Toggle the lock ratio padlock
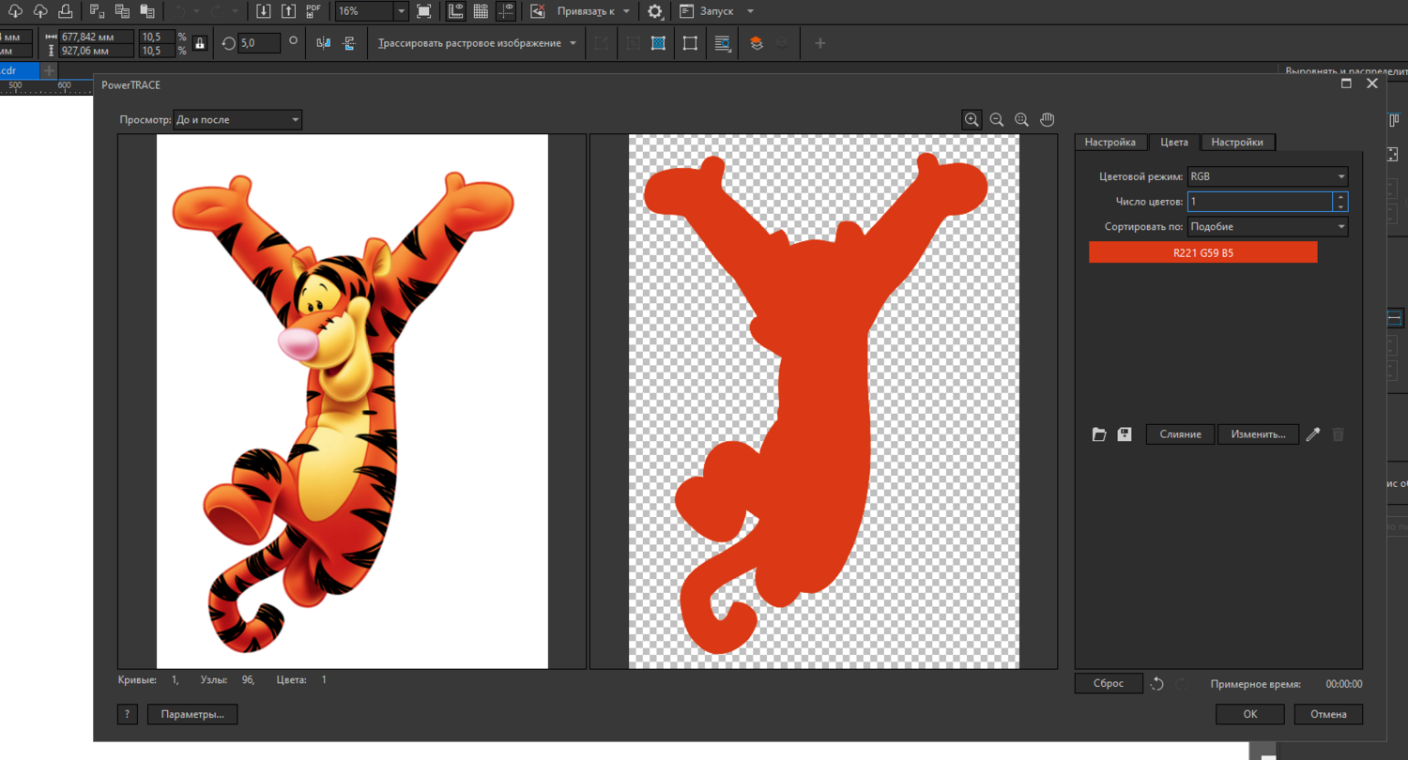 coord(199,43)
